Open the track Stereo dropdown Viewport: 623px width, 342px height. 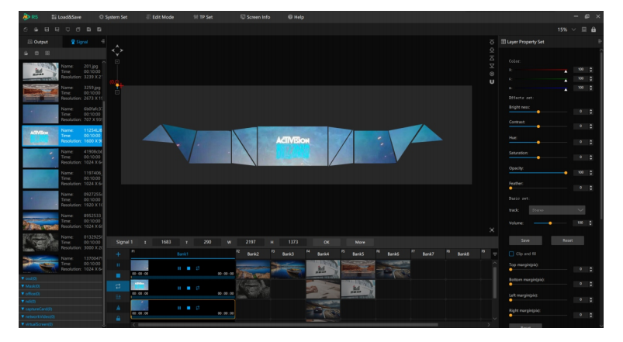[556, 210]
